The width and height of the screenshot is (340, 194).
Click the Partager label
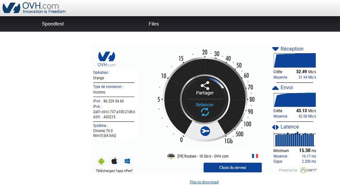[x=205, y=93]
